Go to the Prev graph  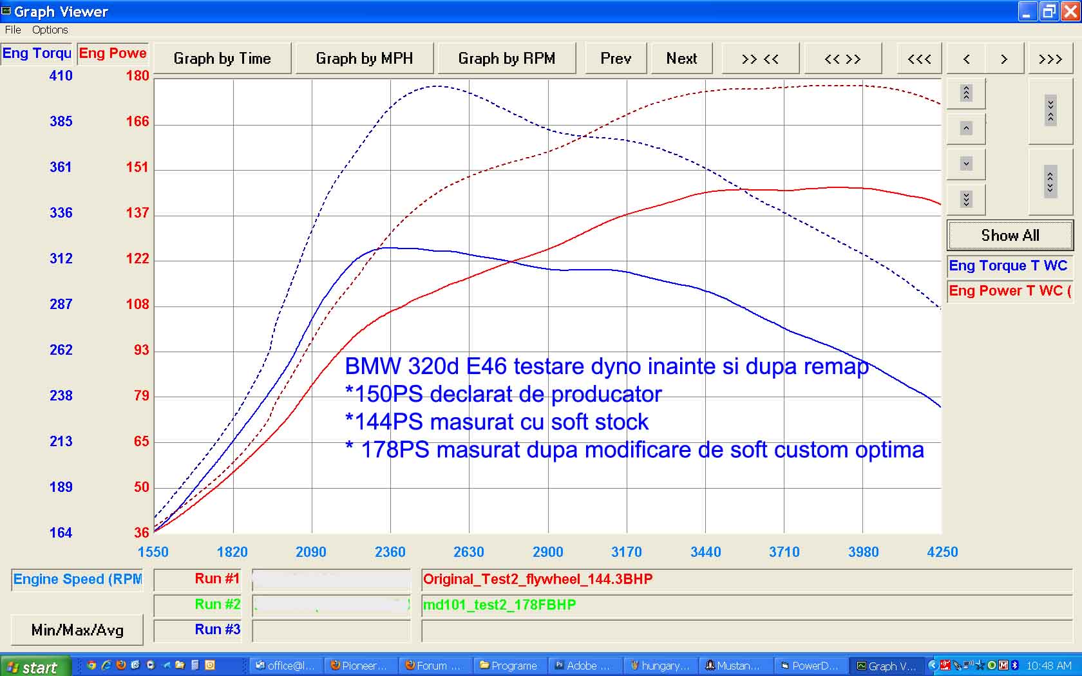click(616, 59)
